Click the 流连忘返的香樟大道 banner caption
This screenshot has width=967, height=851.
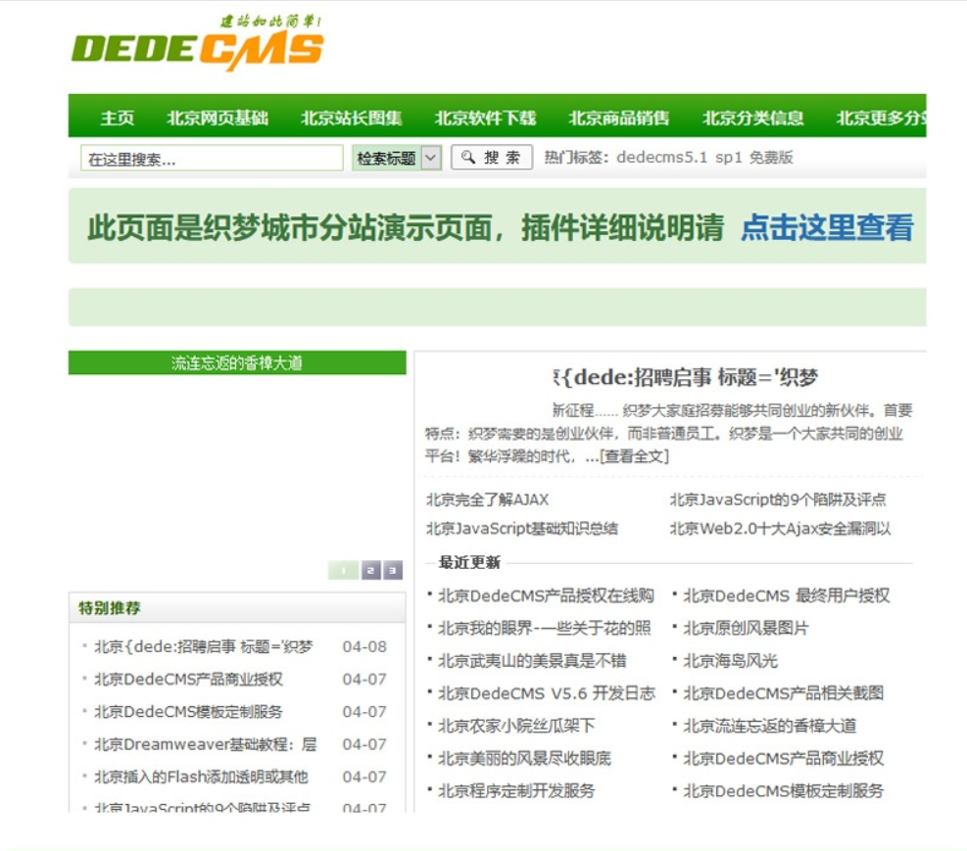(236, 361)
